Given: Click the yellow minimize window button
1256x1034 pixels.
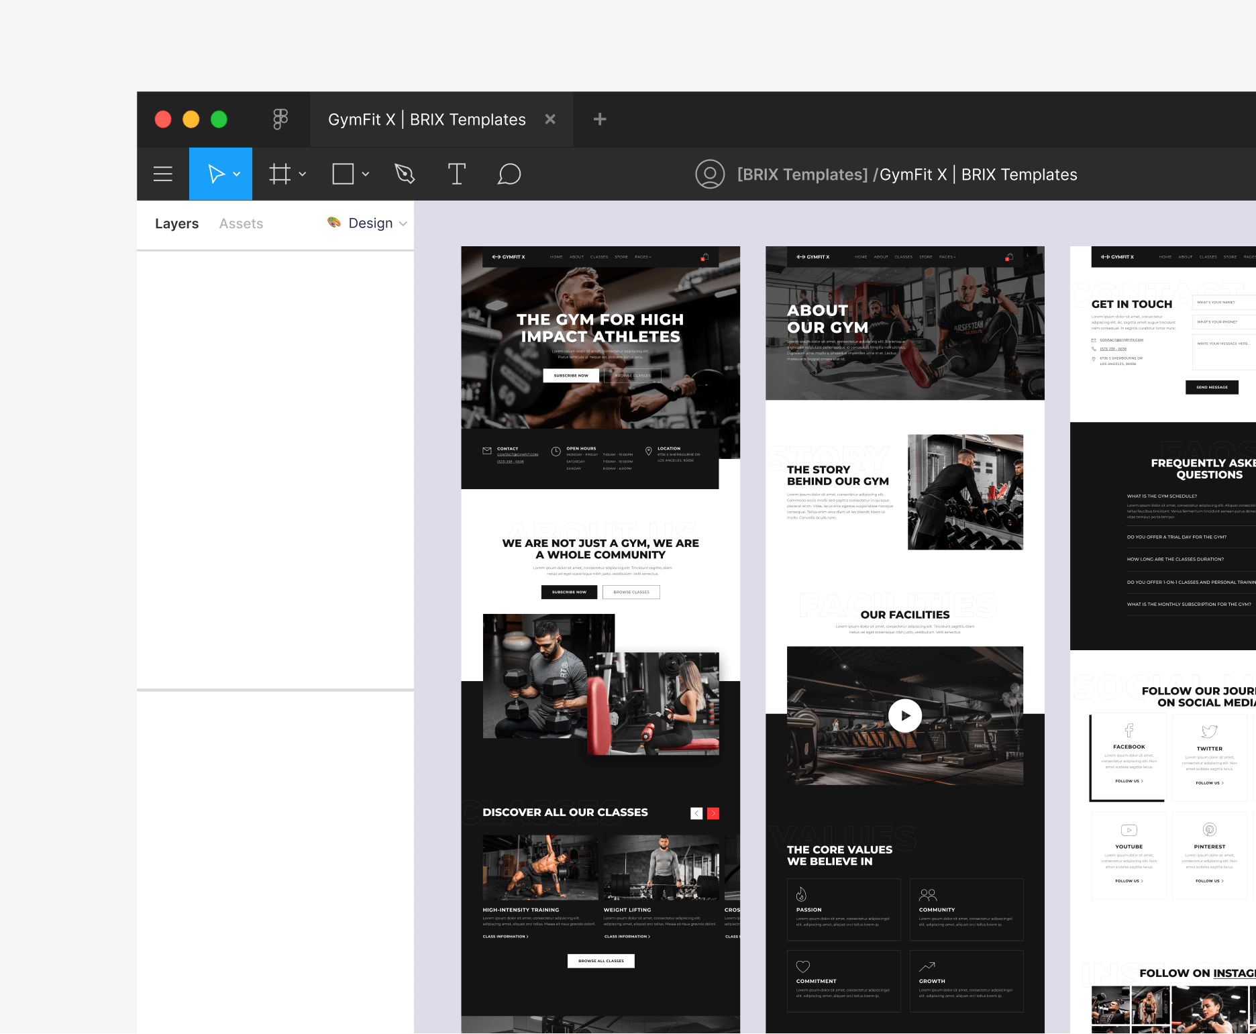Looking at the screenshot, I should (x=191, y=119).
